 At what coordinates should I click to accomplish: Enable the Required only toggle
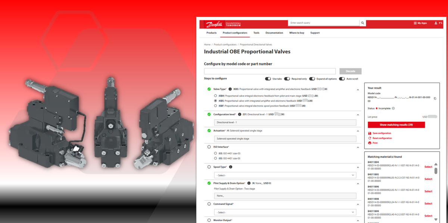(x=287, y=79)
